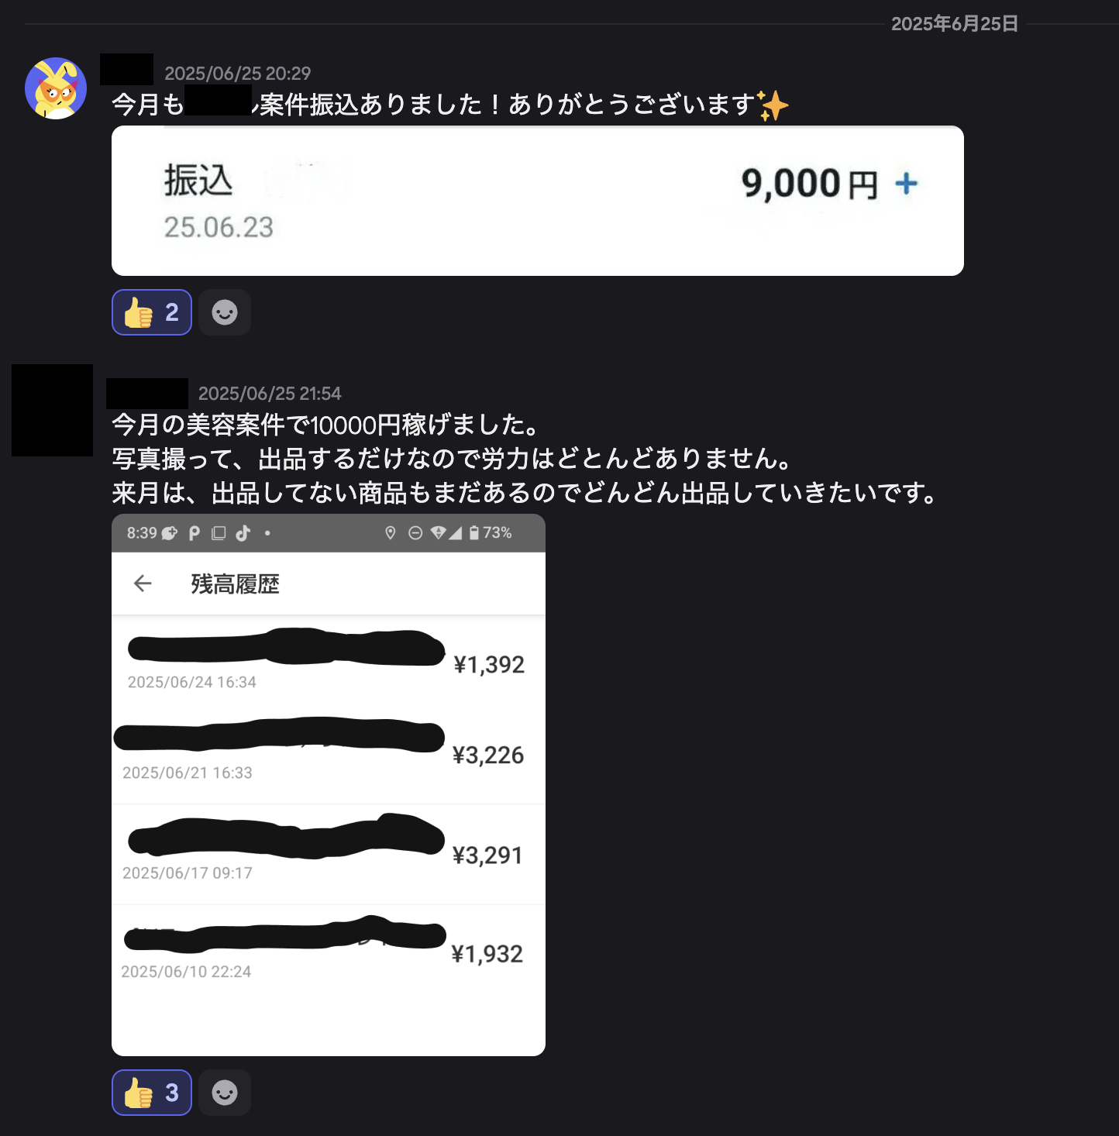Select the ¥3,226 balance history entry
The image size is (1119, 1136).
(329, 756)
